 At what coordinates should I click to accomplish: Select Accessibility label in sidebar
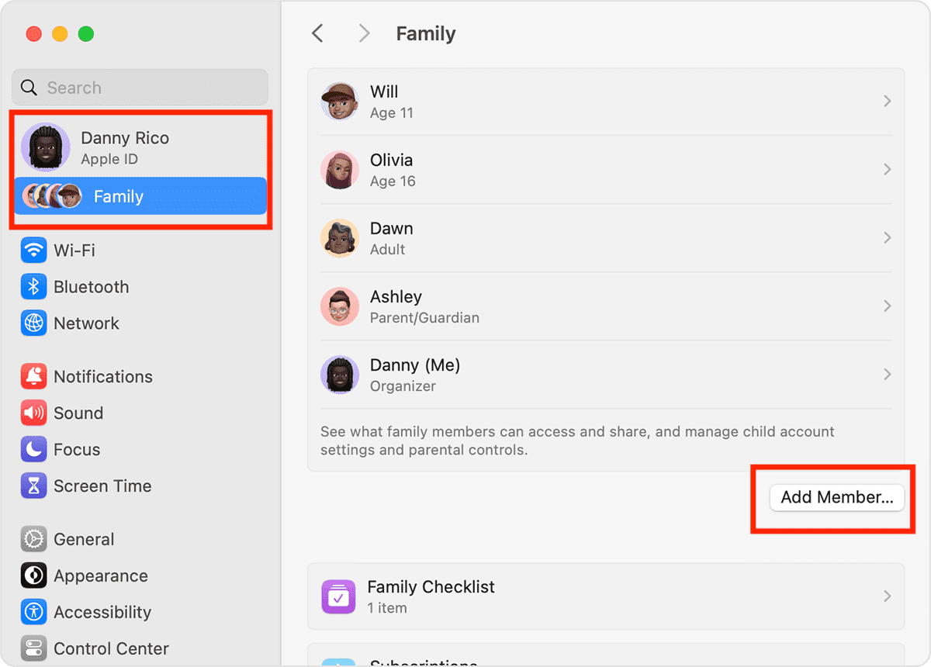click(102, 613)
